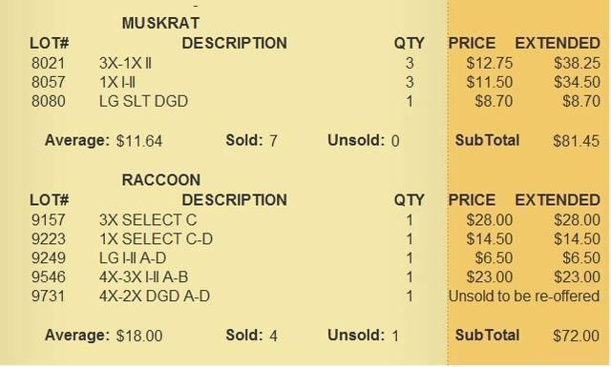Select raccoon lot number 9731
This screenshot has height=367, width=611.
[49, 296]
